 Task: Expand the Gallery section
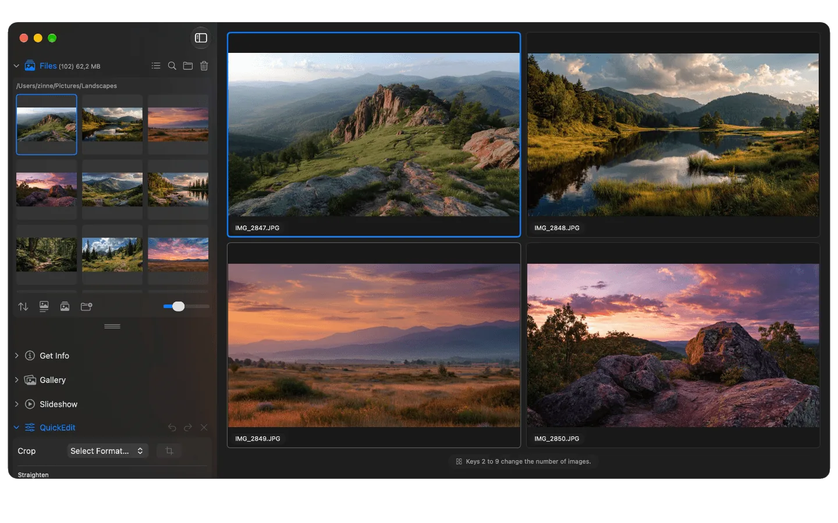[16, 380]
